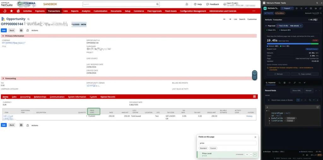Expand the bodyFields tree node
This screenshot has width=323, height=160.
pyautogui.click(x=269, y=118)
